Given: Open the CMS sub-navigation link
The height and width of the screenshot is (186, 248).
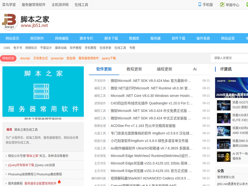Looking at the screenshot, I should coord(7,48).
